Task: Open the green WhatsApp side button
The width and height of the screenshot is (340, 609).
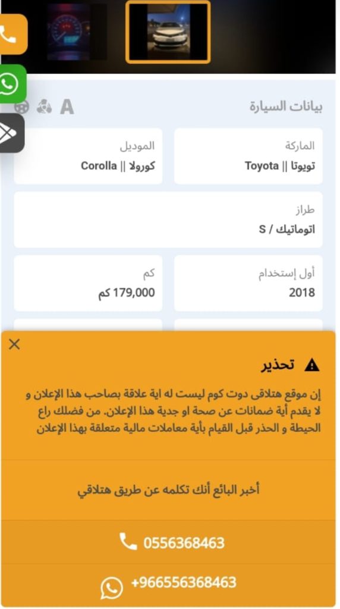Action: tap(12, 84)
